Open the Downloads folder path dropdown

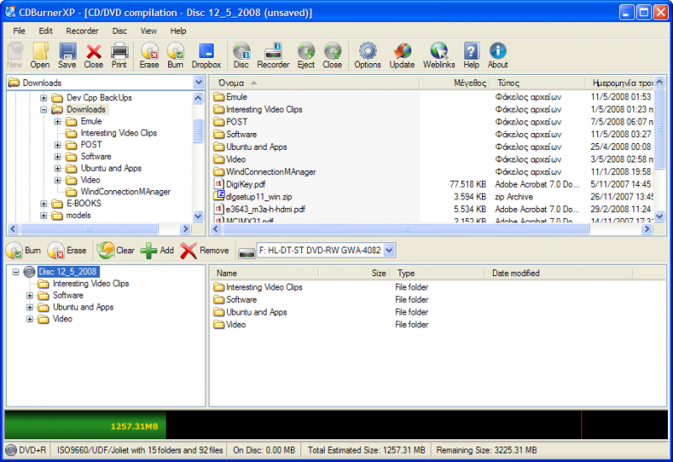click(x=199, y=82)
